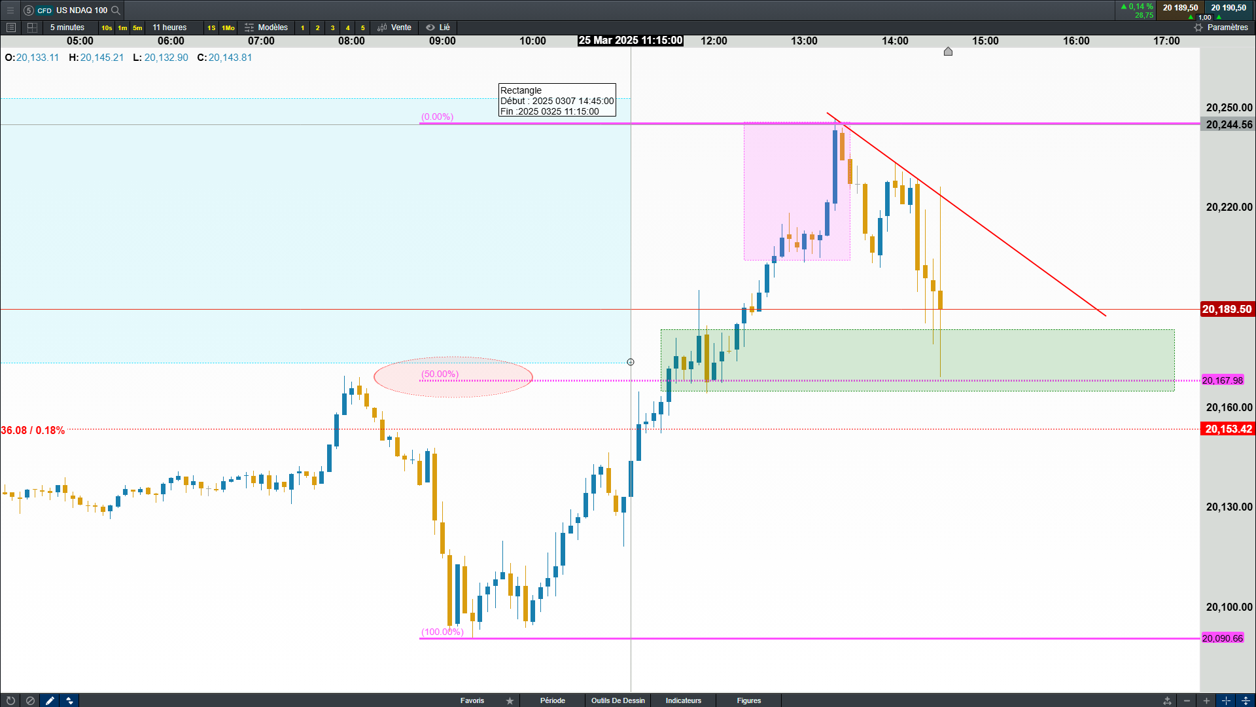
Task: Click the chart layout grid icon
Action: point(32,27)
